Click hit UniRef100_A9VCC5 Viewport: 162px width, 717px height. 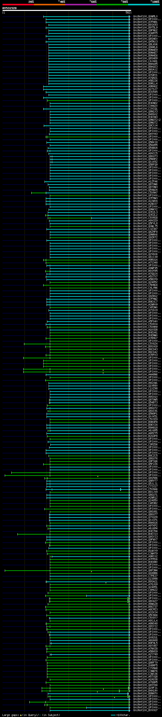[x=145, y=153]
